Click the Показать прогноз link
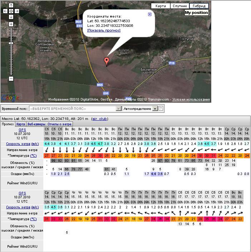The height and width of the screenshot is (252, 251). pos(104,30)
